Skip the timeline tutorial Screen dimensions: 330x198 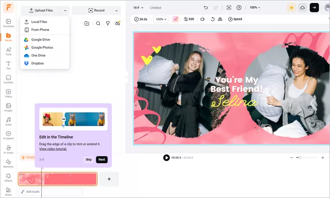coord(89,160)
